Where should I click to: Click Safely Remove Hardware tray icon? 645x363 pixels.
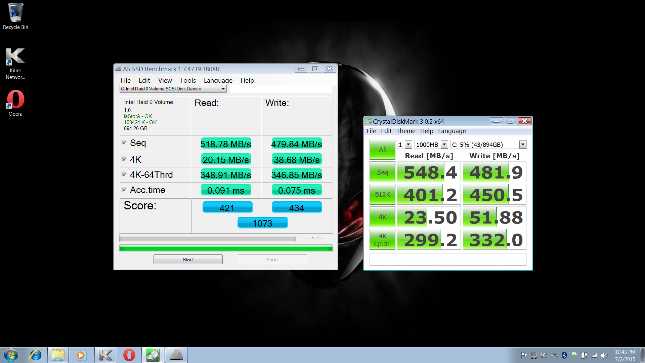click(x=554, y=355)
